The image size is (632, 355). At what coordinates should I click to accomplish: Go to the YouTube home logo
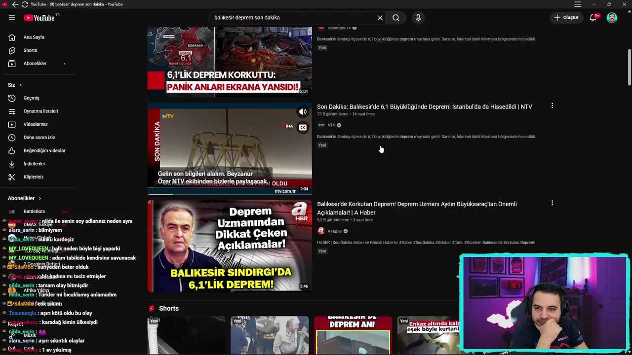coord(39,18)
